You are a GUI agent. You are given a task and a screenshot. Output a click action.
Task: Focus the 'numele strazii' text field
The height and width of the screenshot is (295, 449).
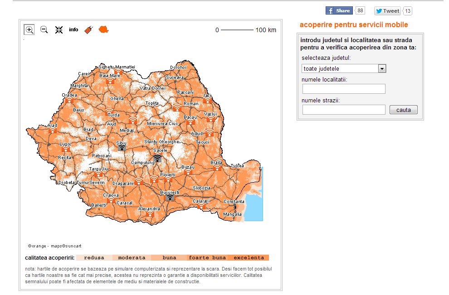pyautogui.click(x=344, y=110)
